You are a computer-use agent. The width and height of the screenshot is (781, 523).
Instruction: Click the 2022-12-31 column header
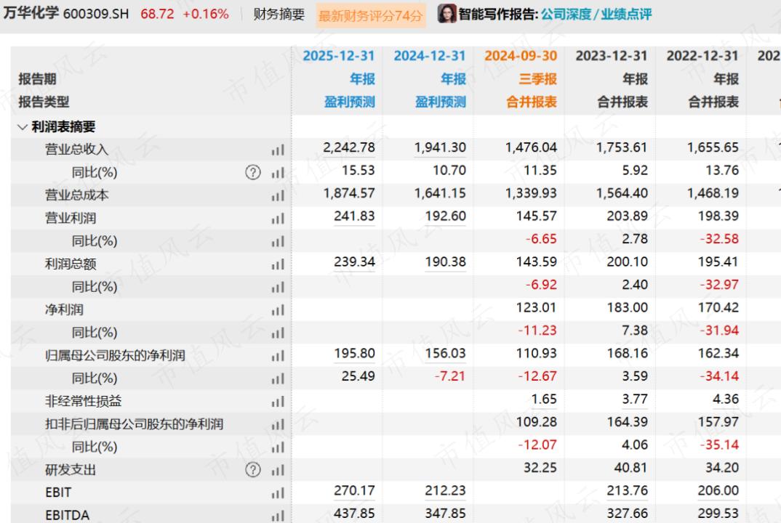pos(702,56)
